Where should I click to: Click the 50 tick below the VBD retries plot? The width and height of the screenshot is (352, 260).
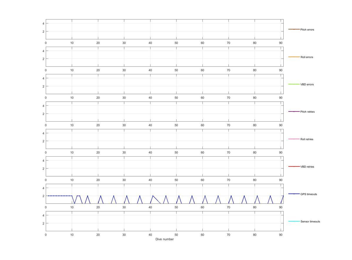176,180
